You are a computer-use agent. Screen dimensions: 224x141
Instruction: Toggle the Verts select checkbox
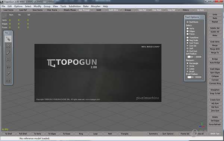187,28
